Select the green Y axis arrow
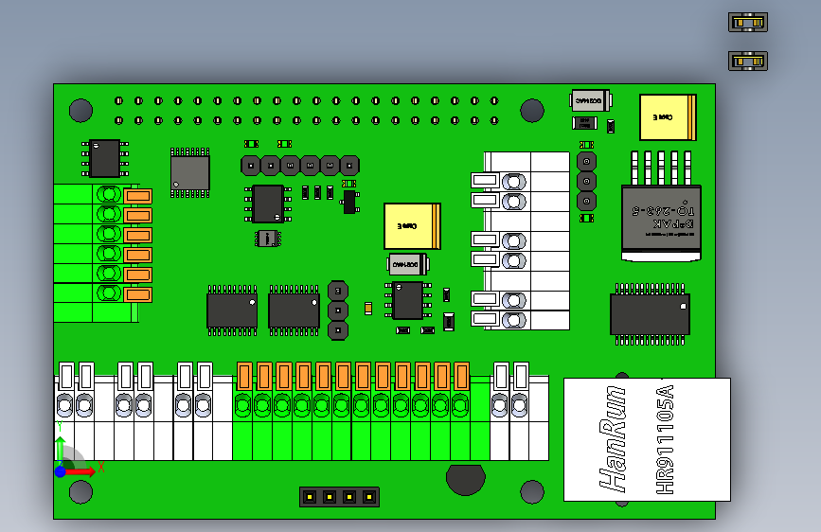 [60, 450]
